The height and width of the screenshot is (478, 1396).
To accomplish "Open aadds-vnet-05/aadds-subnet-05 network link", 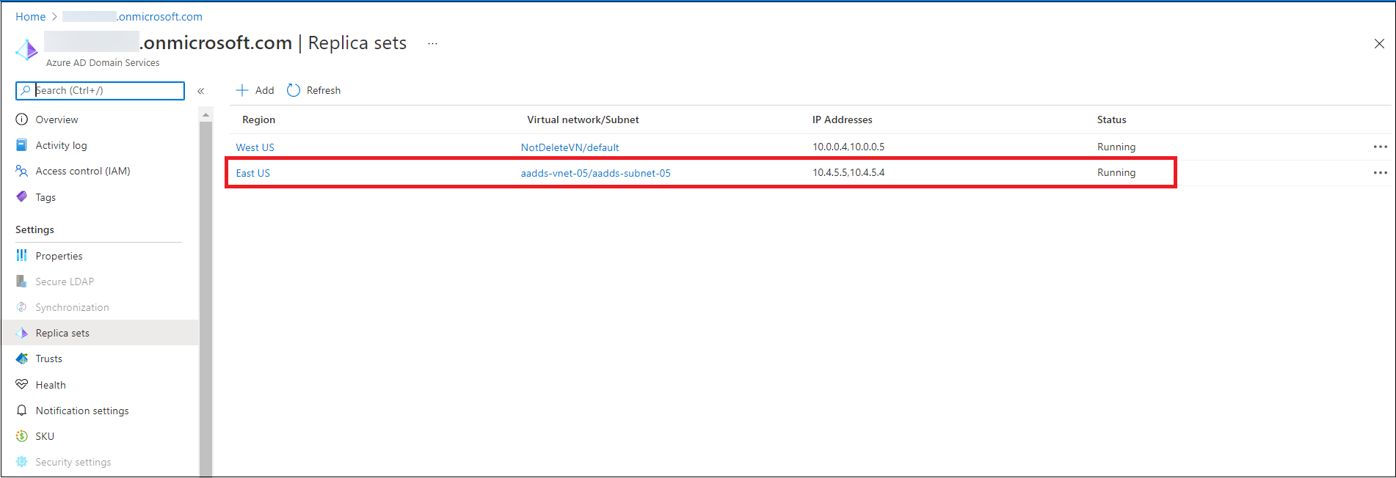I will pyautogui.click(x=595, y=173).
